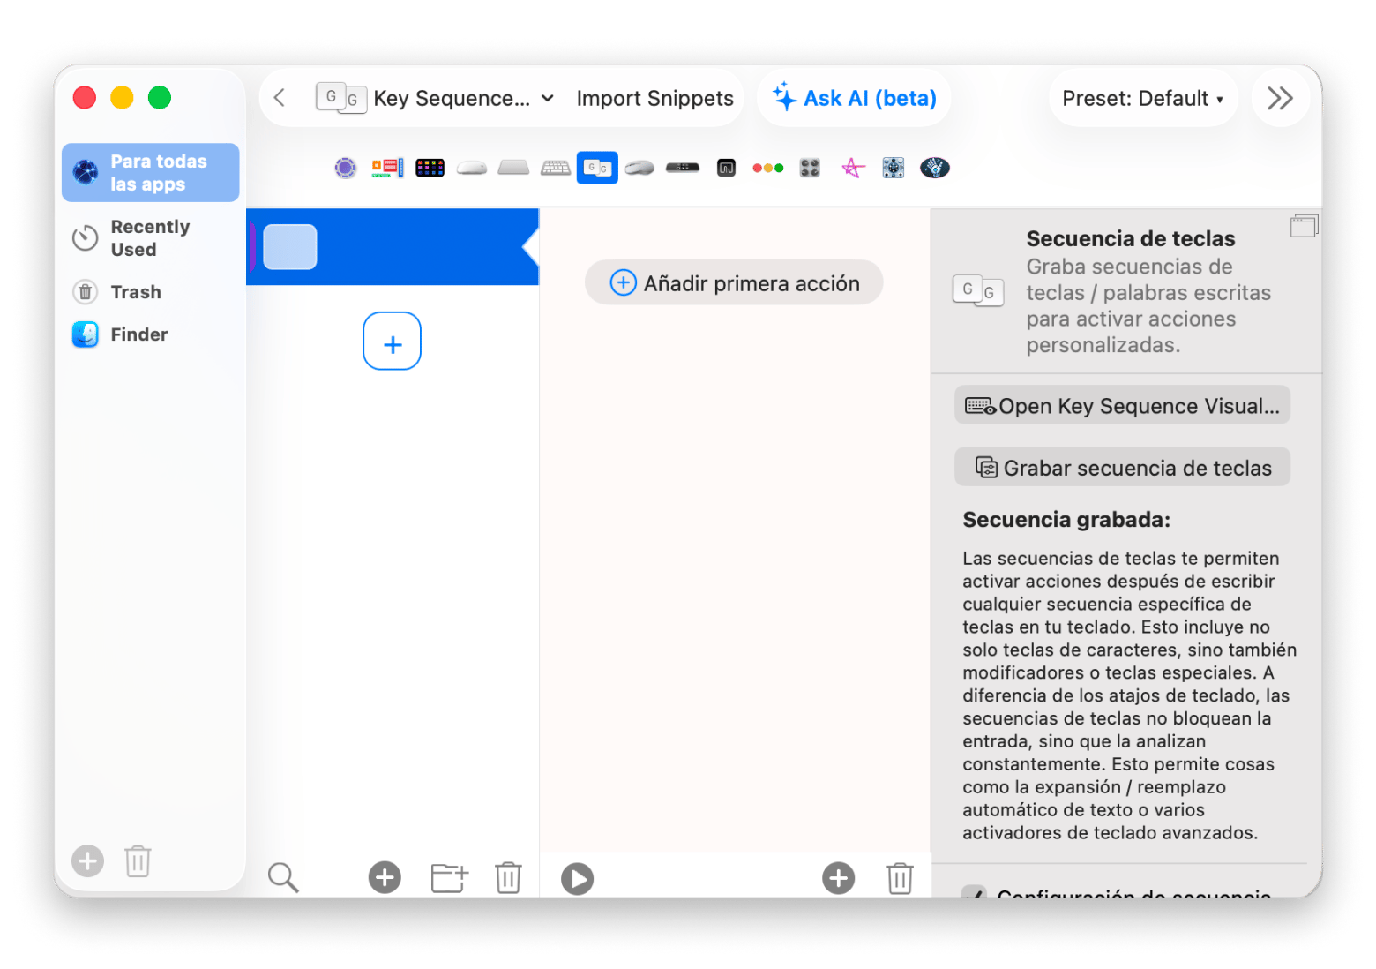Select the Keyboard Shortcuts trigger icon
Image resolution: width=1376 pixels, height=969 pixels.
coord(556,168)
